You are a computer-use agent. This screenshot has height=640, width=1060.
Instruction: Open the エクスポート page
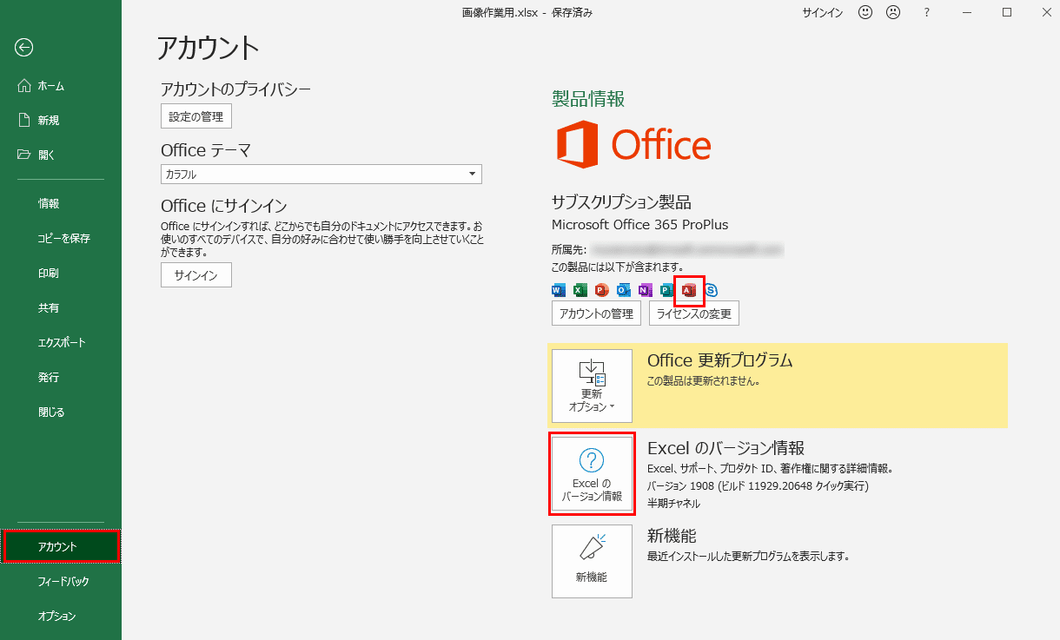61,342
